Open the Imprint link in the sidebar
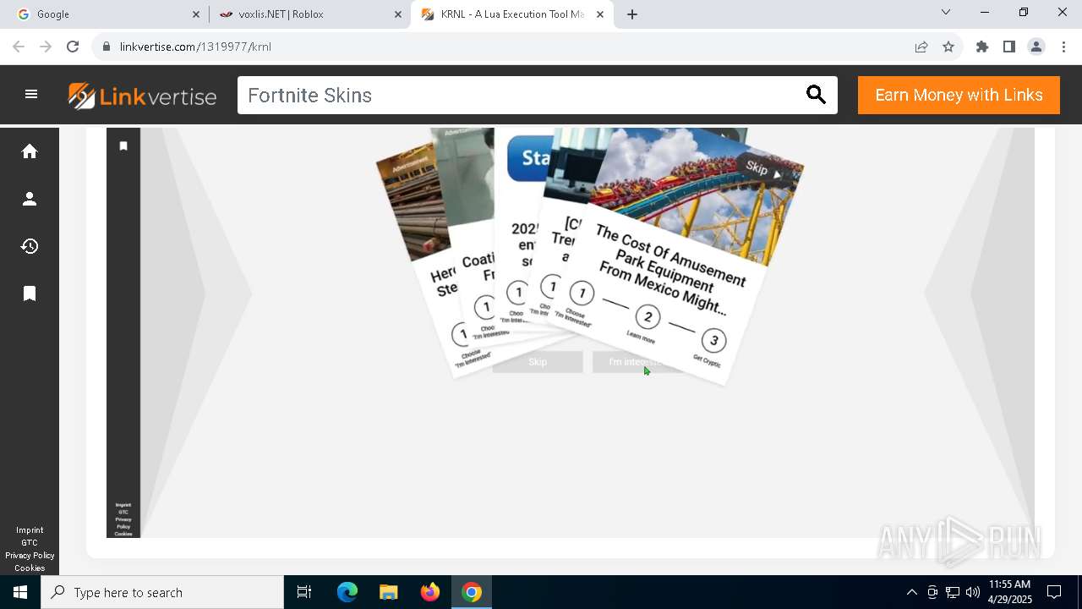This screenshot has width=1082, height=609. click(x=30, y=530)
